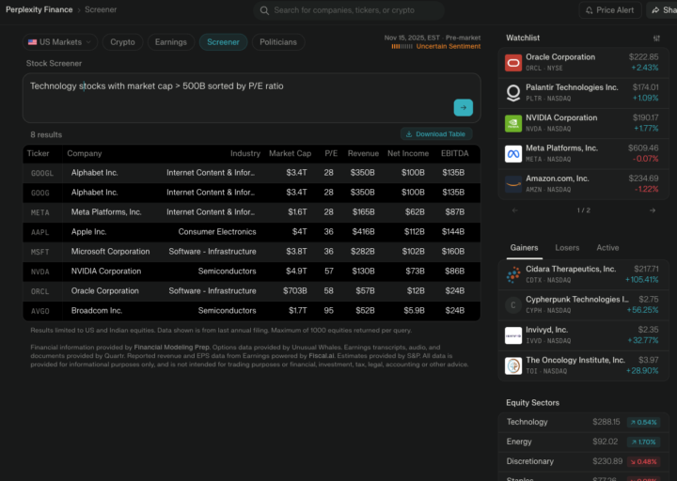
Task: Click the EBITDA column header
Action: [x=455, y=153]
